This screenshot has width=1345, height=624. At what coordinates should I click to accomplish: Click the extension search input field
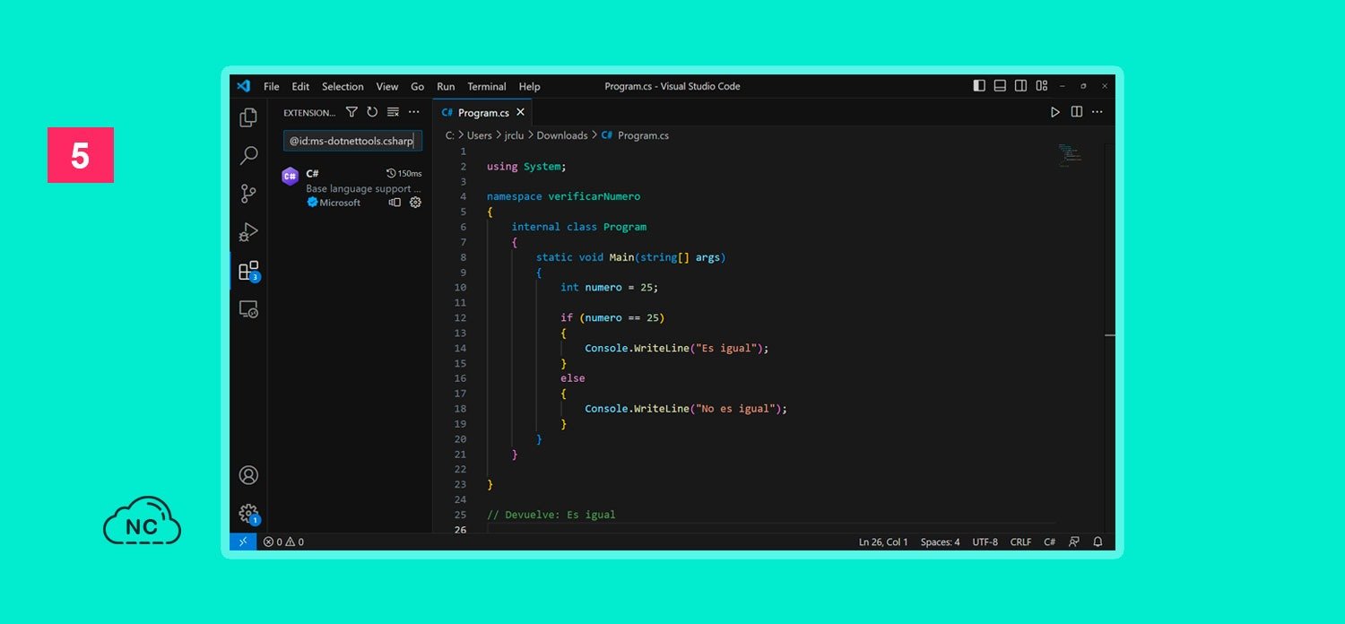click(x=351, y=142)
